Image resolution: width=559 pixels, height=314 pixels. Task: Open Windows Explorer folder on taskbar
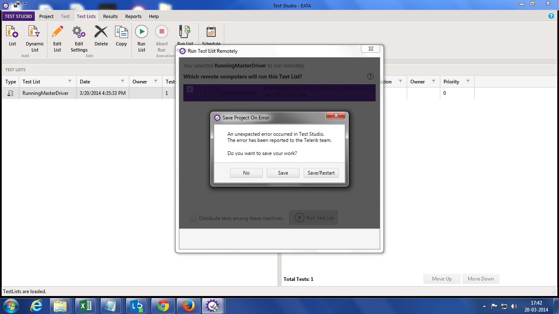[x=60, y=306]
